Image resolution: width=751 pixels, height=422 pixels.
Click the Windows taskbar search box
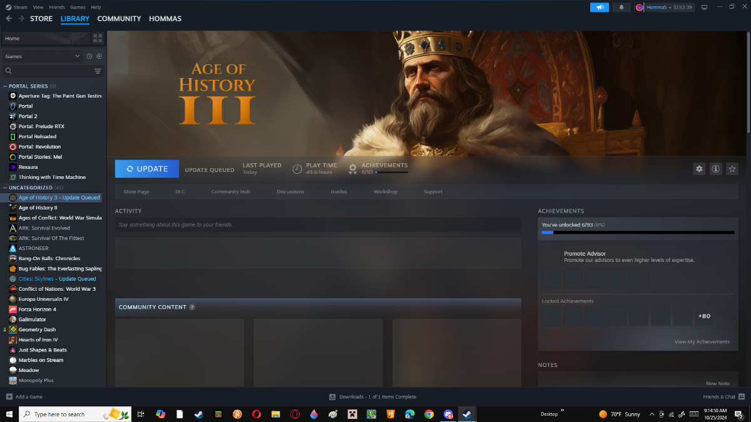click(x=75, y=414)
